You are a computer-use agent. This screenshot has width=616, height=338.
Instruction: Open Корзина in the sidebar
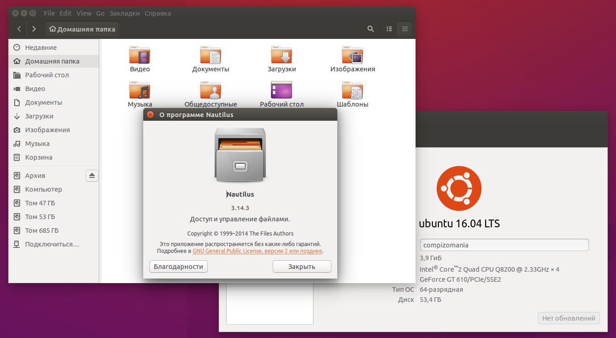point(54,157)
